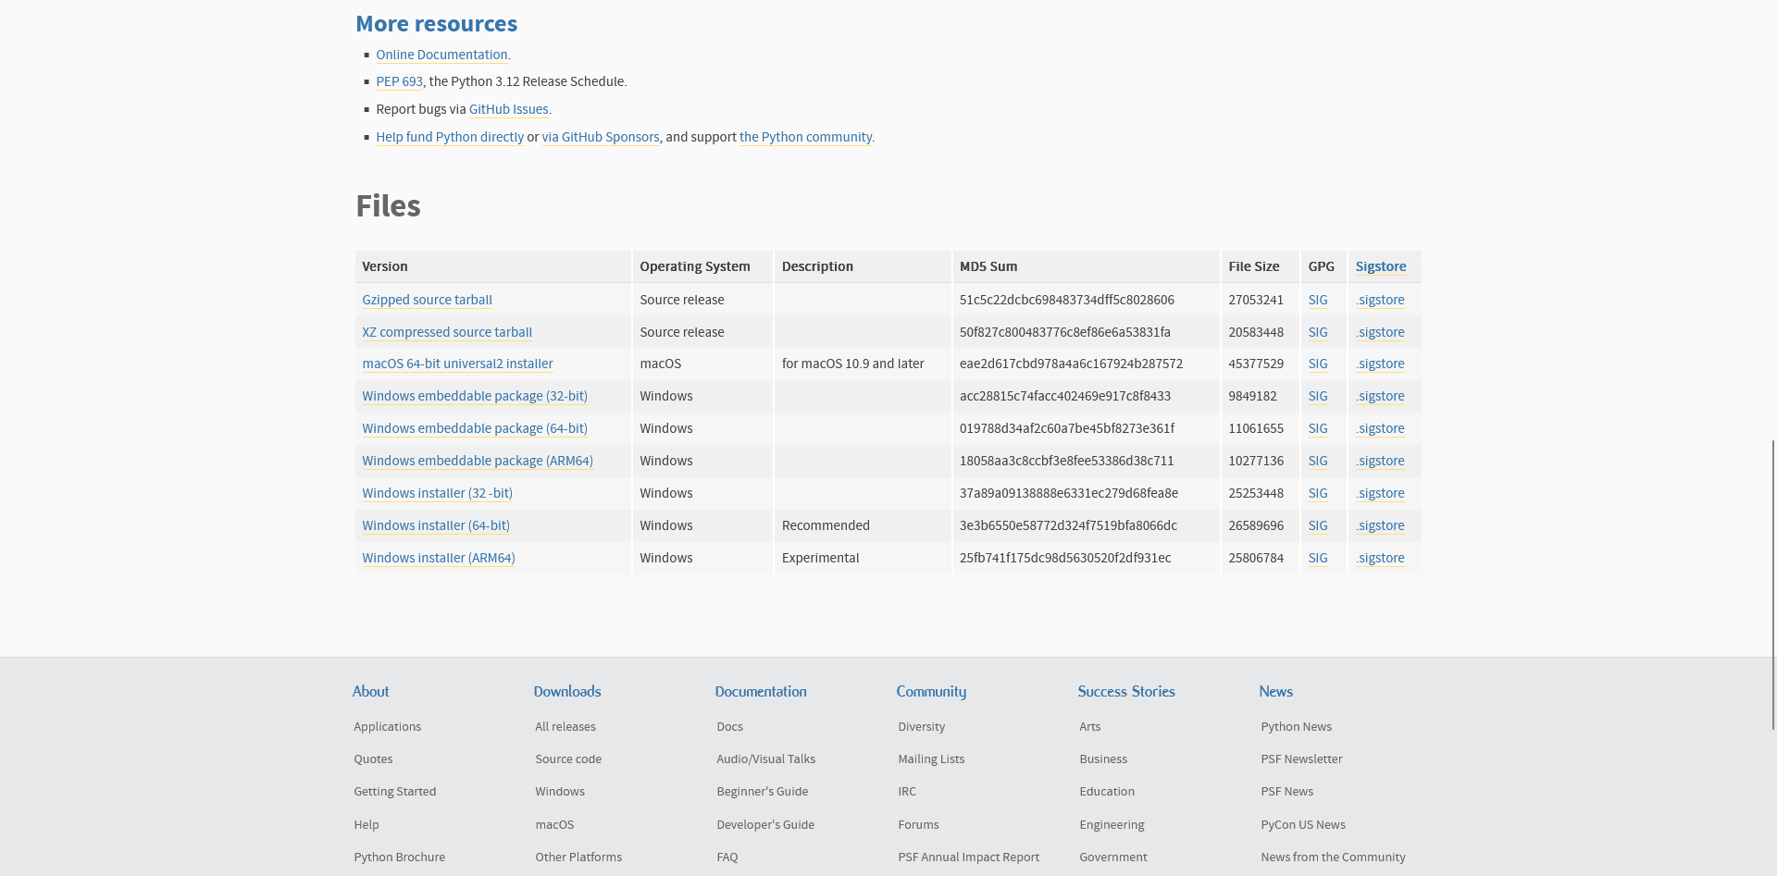Open Beginner's Guide footer link
The width and height of the screenshot is (1777, 876).
coord(762,791)
